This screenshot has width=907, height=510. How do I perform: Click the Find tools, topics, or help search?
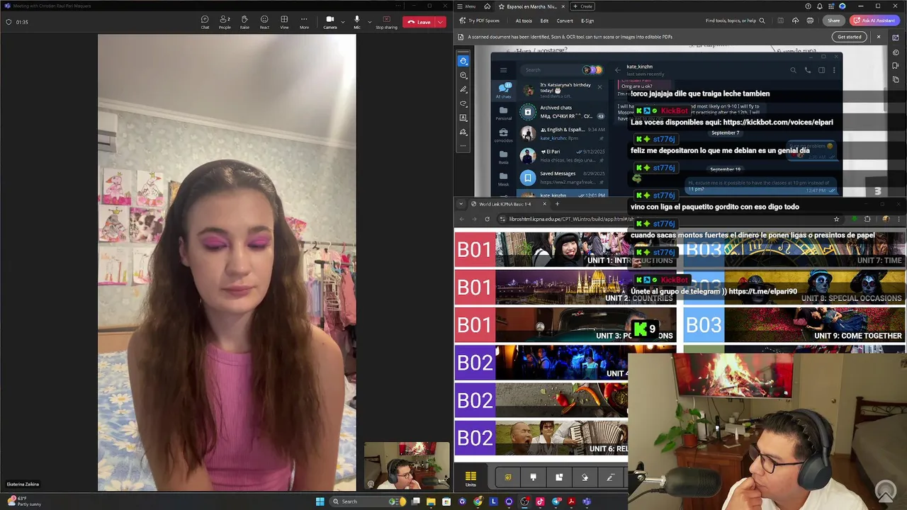coord(735,21)
